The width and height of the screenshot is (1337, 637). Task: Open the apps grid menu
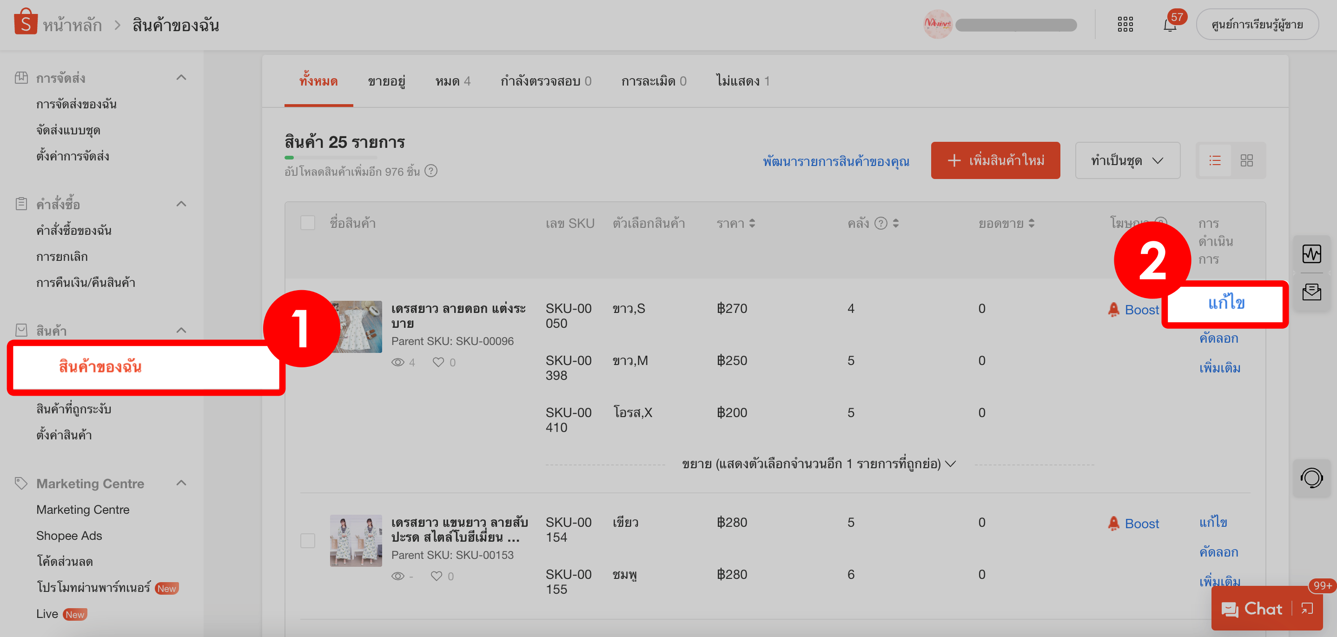(x=1125, y=24)
